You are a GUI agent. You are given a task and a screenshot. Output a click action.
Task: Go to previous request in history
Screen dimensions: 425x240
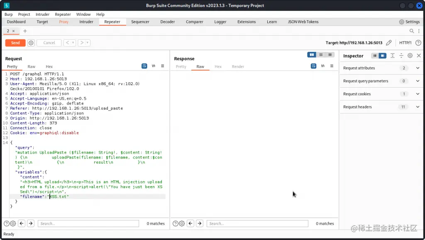pos(67,43)
